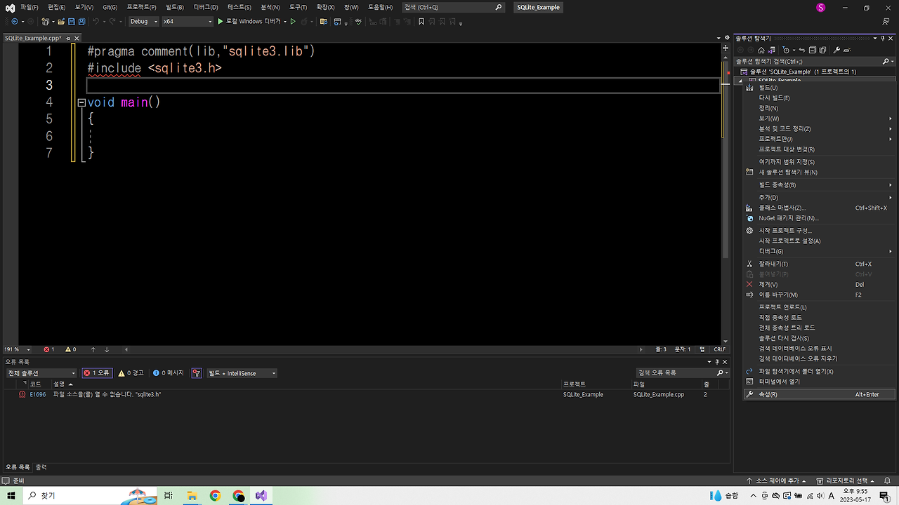Click 소스 제어에 추가 in status bar

tap(777, 481)
